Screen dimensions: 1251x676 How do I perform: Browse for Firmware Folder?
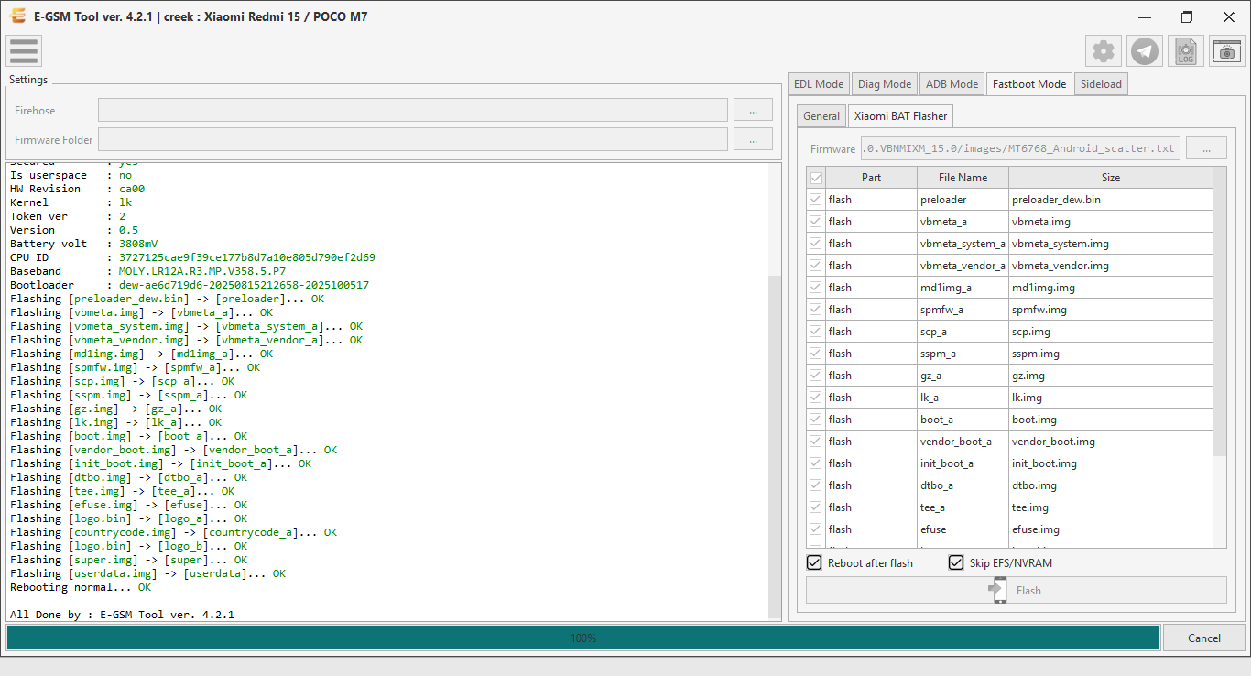[753, 139]
